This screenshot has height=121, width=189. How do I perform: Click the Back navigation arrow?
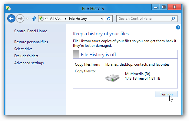tap(11, 18)
